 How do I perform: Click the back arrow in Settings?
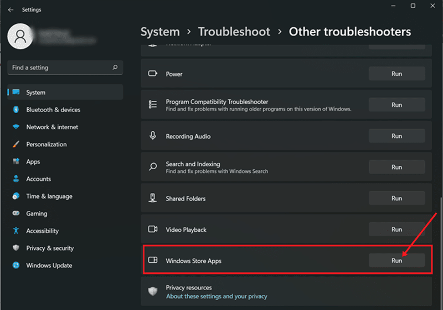11,9
